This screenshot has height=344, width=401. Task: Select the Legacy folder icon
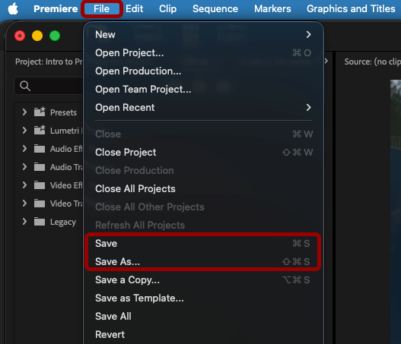click(40, 222)
